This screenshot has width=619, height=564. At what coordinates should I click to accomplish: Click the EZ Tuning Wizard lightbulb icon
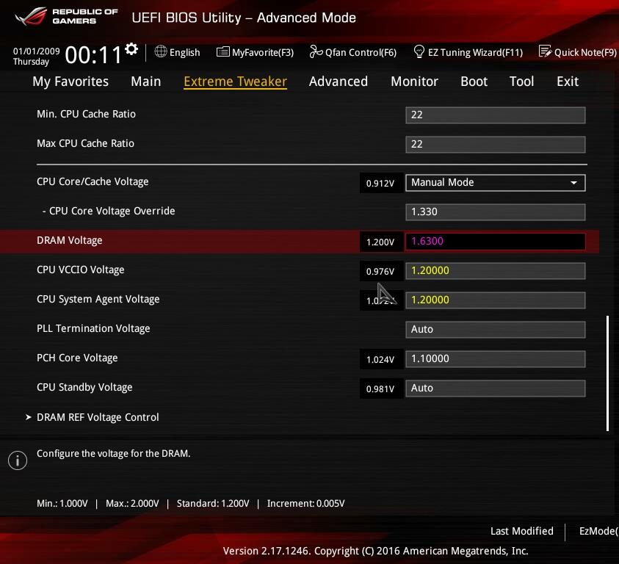coord(419,51)
